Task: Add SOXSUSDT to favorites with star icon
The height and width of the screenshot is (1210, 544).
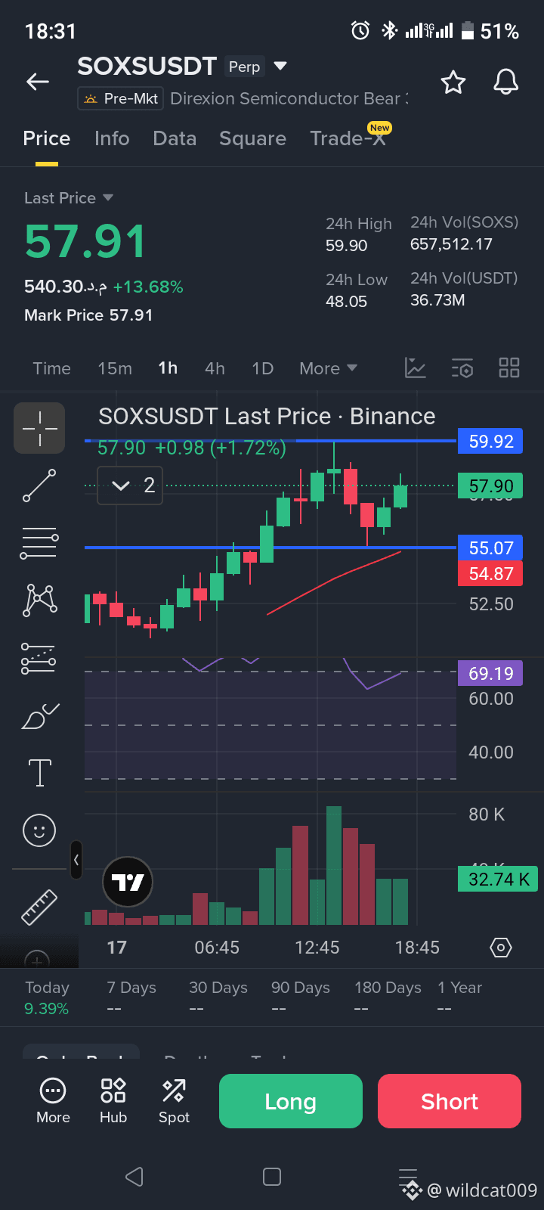Action: point(453,82)
